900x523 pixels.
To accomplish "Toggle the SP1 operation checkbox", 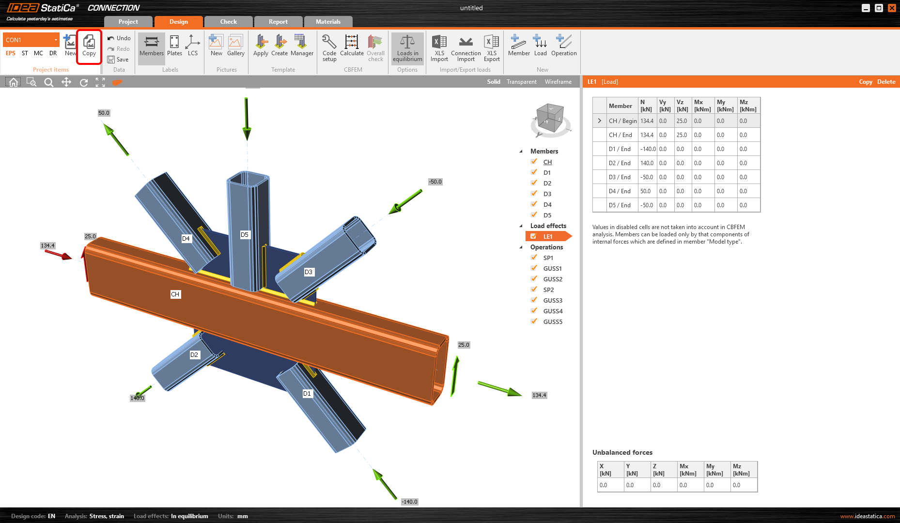I will [534, 258].
